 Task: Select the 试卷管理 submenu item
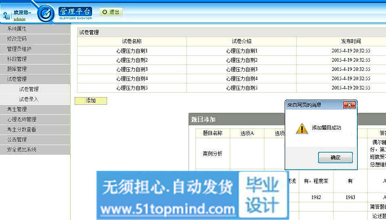tap(29, 89)
